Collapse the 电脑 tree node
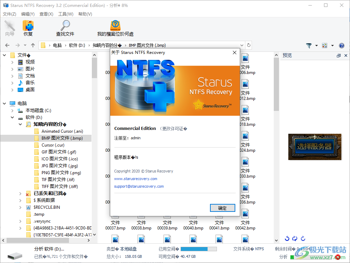This screenshot has width=350, height=263. (x=4, y=104)
